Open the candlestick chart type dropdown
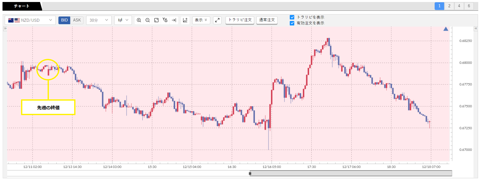 [x=123, y=20]
